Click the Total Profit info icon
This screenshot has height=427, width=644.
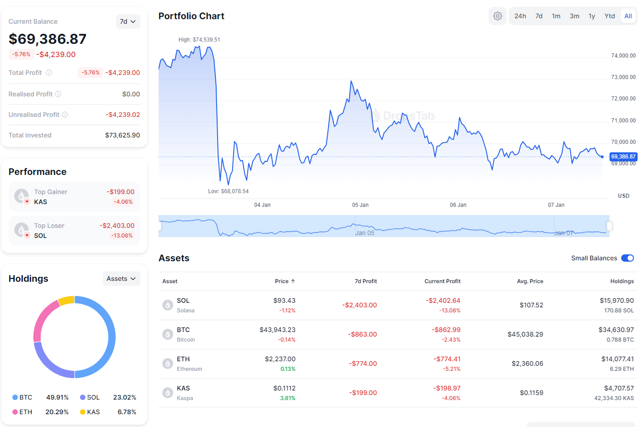pyautogui.click(x=49, y=73)
